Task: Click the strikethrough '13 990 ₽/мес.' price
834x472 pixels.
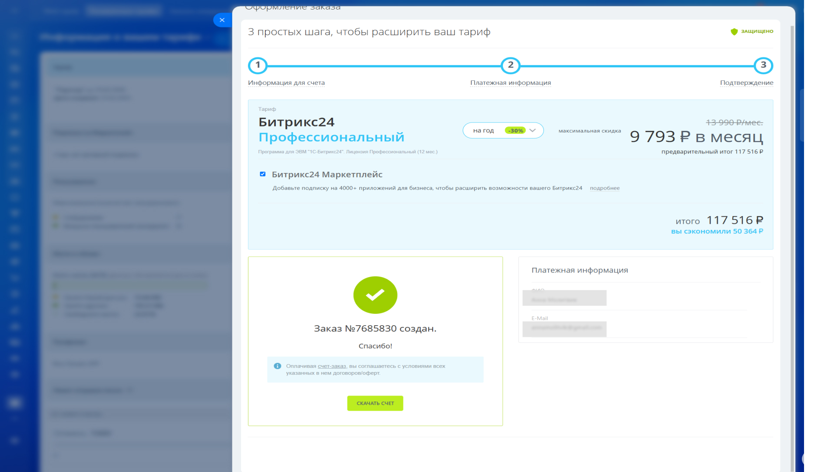Action: tap(734, 123)
